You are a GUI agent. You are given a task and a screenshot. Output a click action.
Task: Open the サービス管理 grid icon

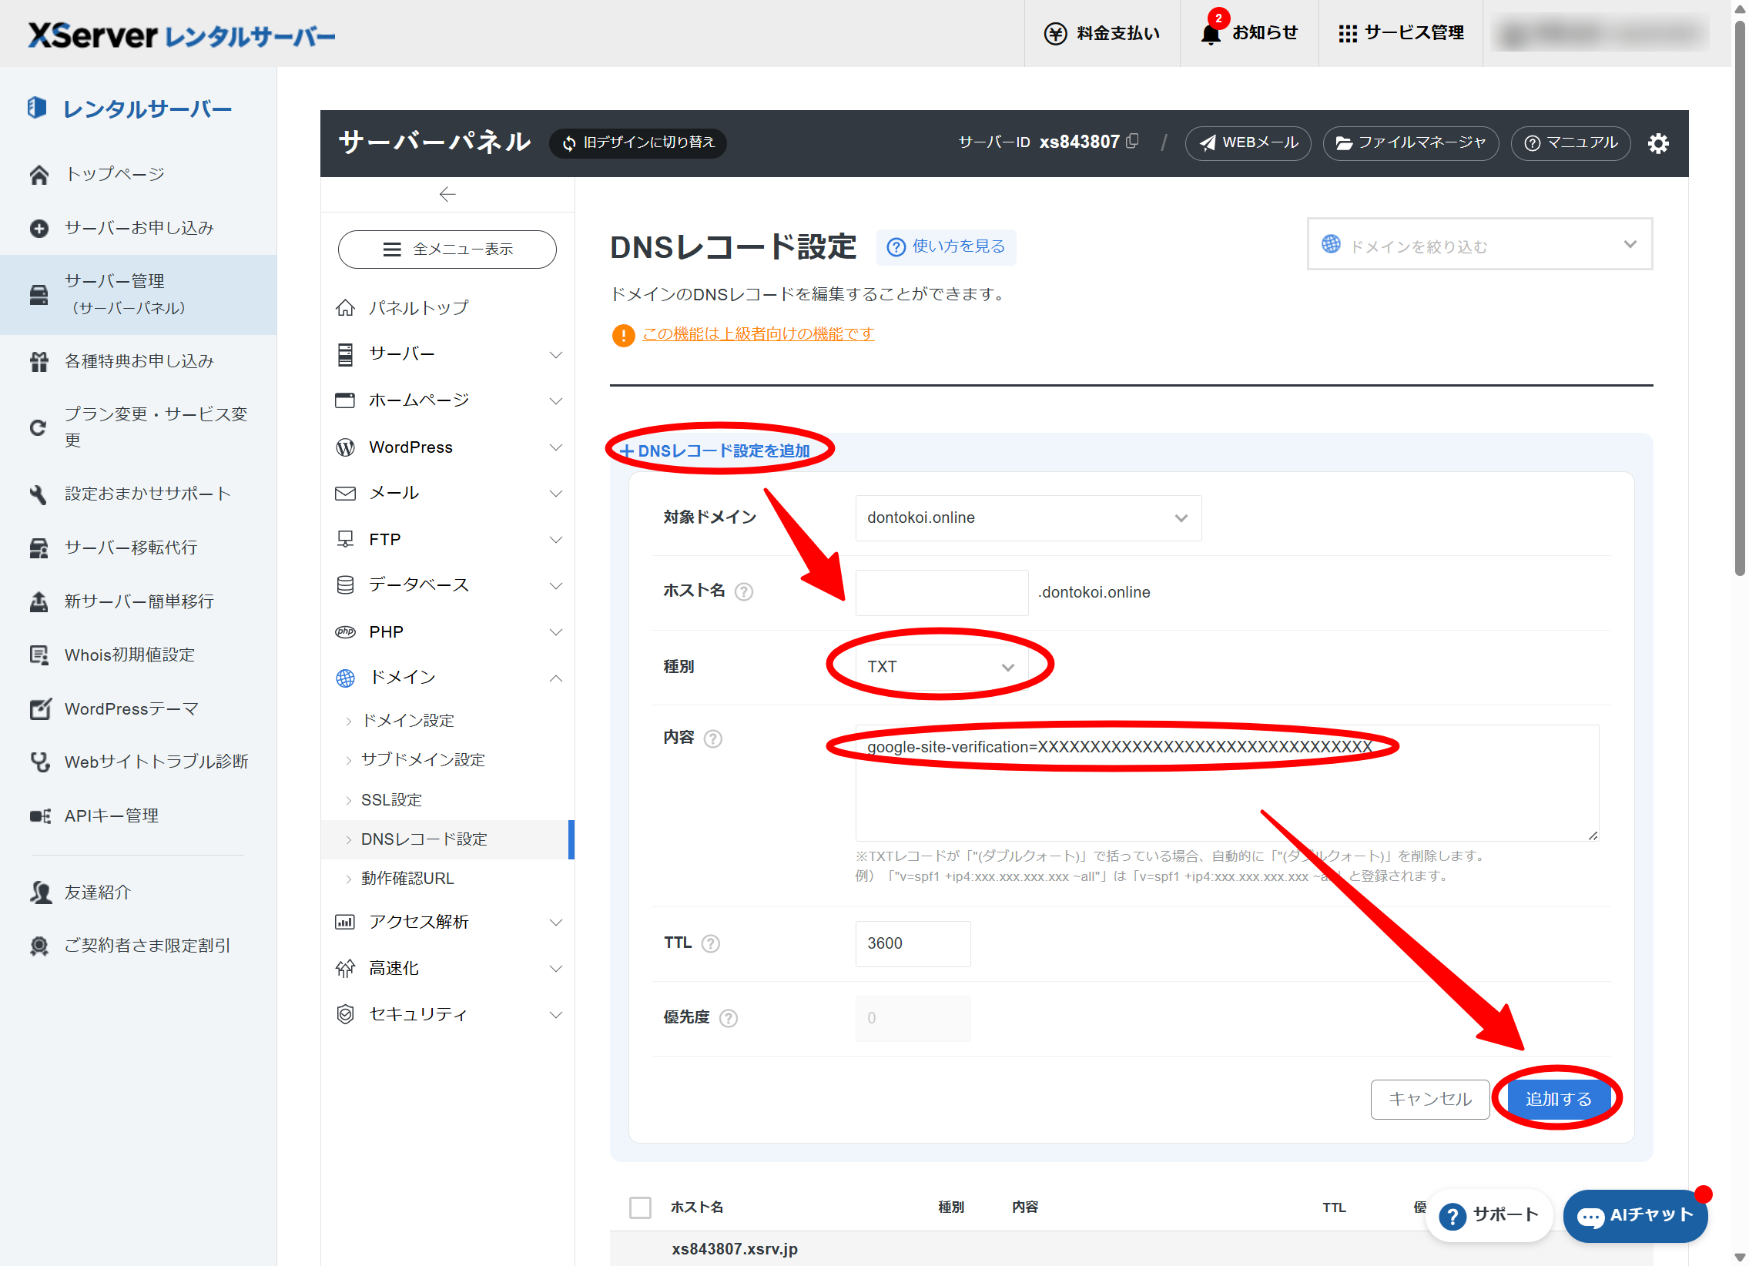1347,34
